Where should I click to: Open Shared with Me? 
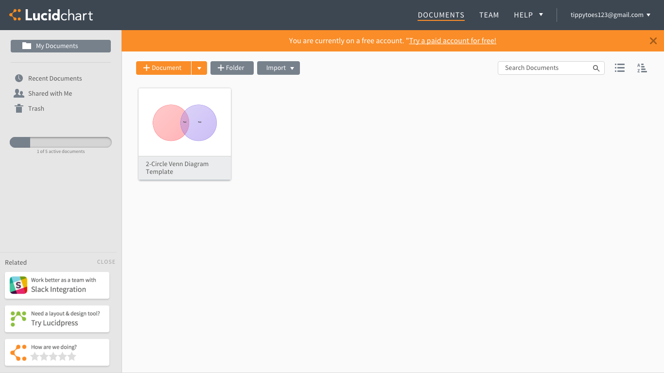[x=50, y=93]
